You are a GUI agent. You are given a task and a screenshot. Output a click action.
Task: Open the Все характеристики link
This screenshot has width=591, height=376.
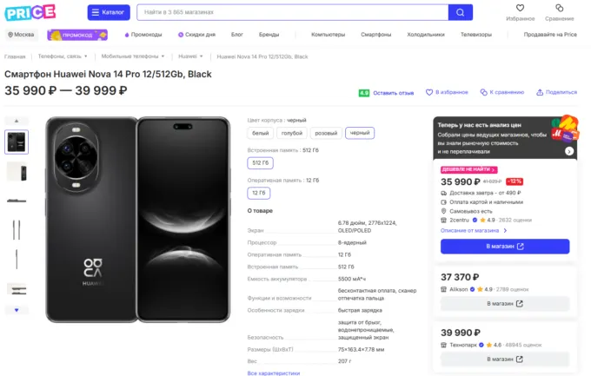274,373
